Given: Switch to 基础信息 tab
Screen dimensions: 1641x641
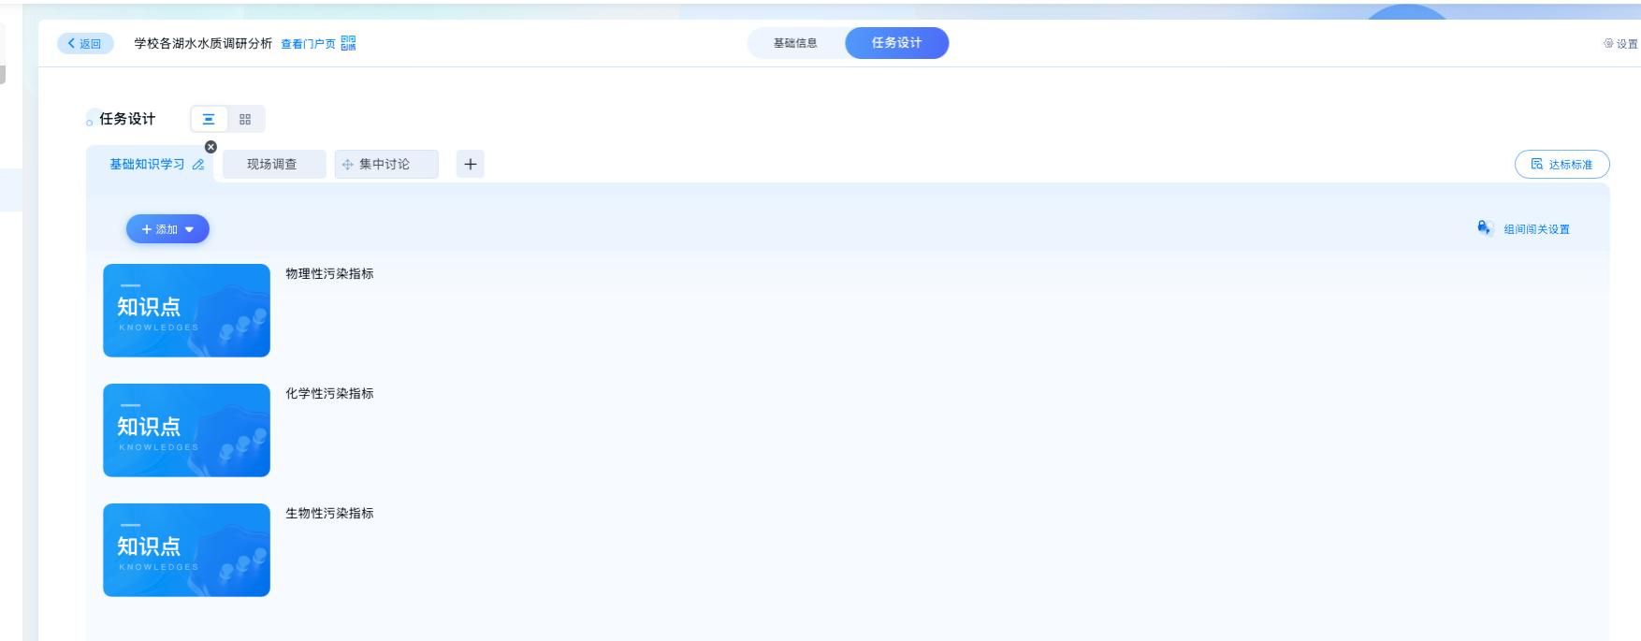Looking at the screenshot, I should tap(795, 43).
